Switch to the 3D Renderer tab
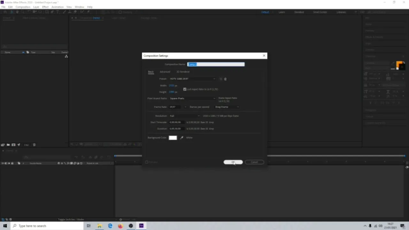Viewport: 409px width, 230px height. (183, 72)
